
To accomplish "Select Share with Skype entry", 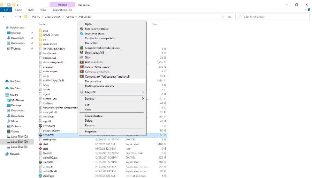I will (95, 33).
